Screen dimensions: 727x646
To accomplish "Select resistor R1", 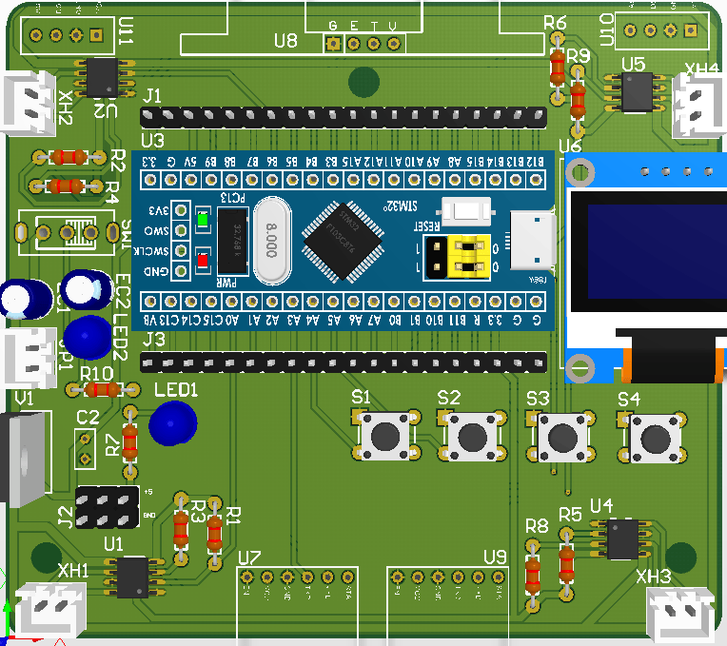I will [214, 533].
